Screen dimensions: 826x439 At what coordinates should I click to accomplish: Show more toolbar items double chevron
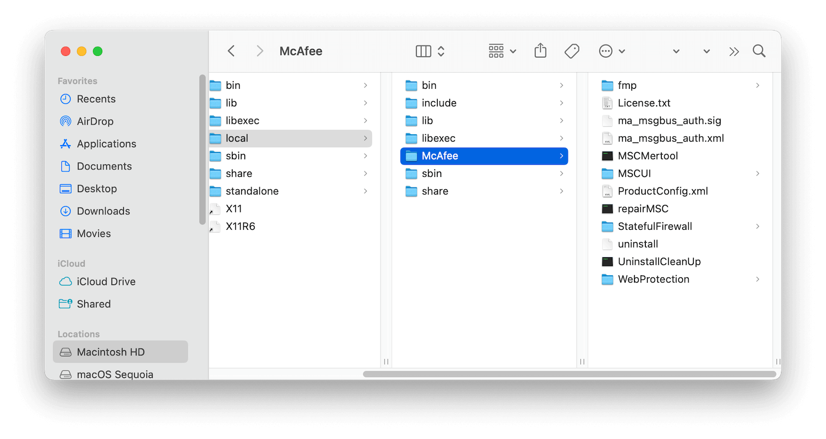coord(734,51)
